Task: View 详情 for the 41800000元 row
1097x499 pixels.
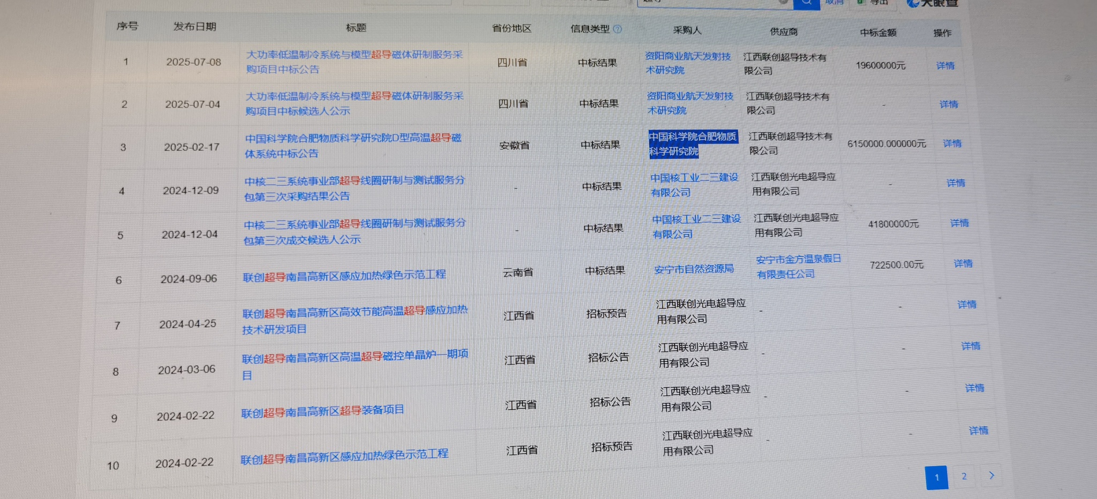Action: click(959, 223)
